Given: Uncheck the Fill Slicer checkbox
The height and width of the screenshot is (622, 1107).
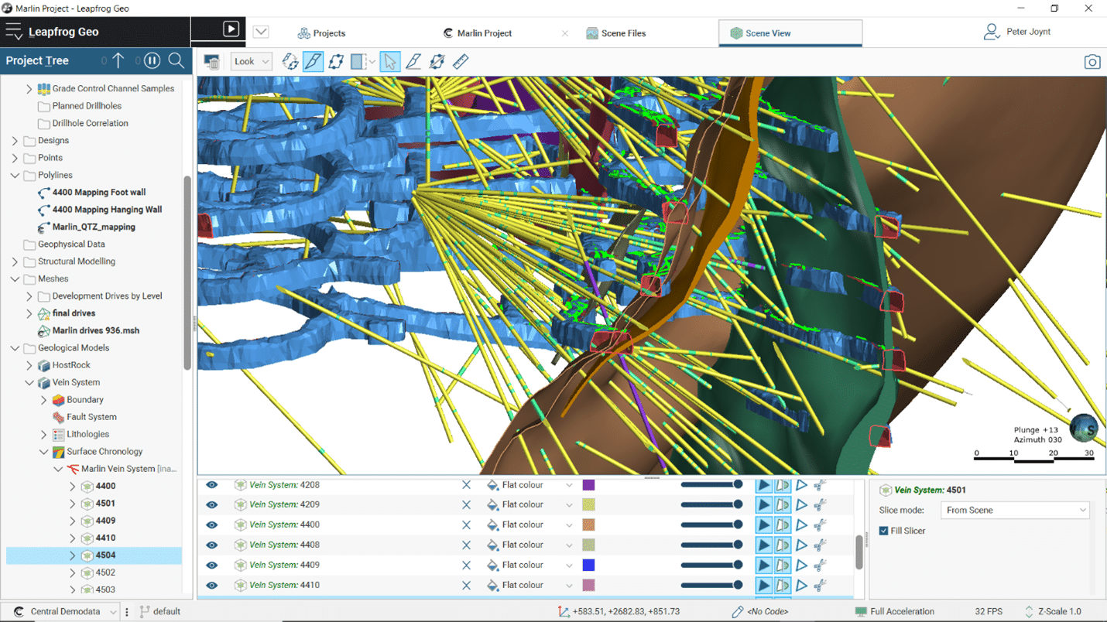Looking at the screenshot, I should [x=883, y=531].
